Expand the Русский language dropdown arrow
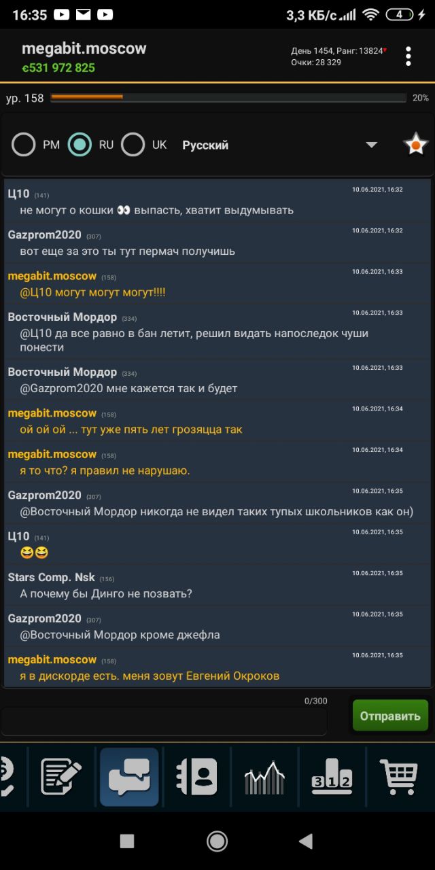 (371, 145)
